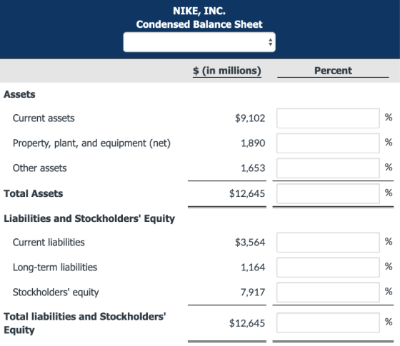This screenshot has width=400, height=346.
Task: Click the Other assets percent input
Action: tap(328, 168)
